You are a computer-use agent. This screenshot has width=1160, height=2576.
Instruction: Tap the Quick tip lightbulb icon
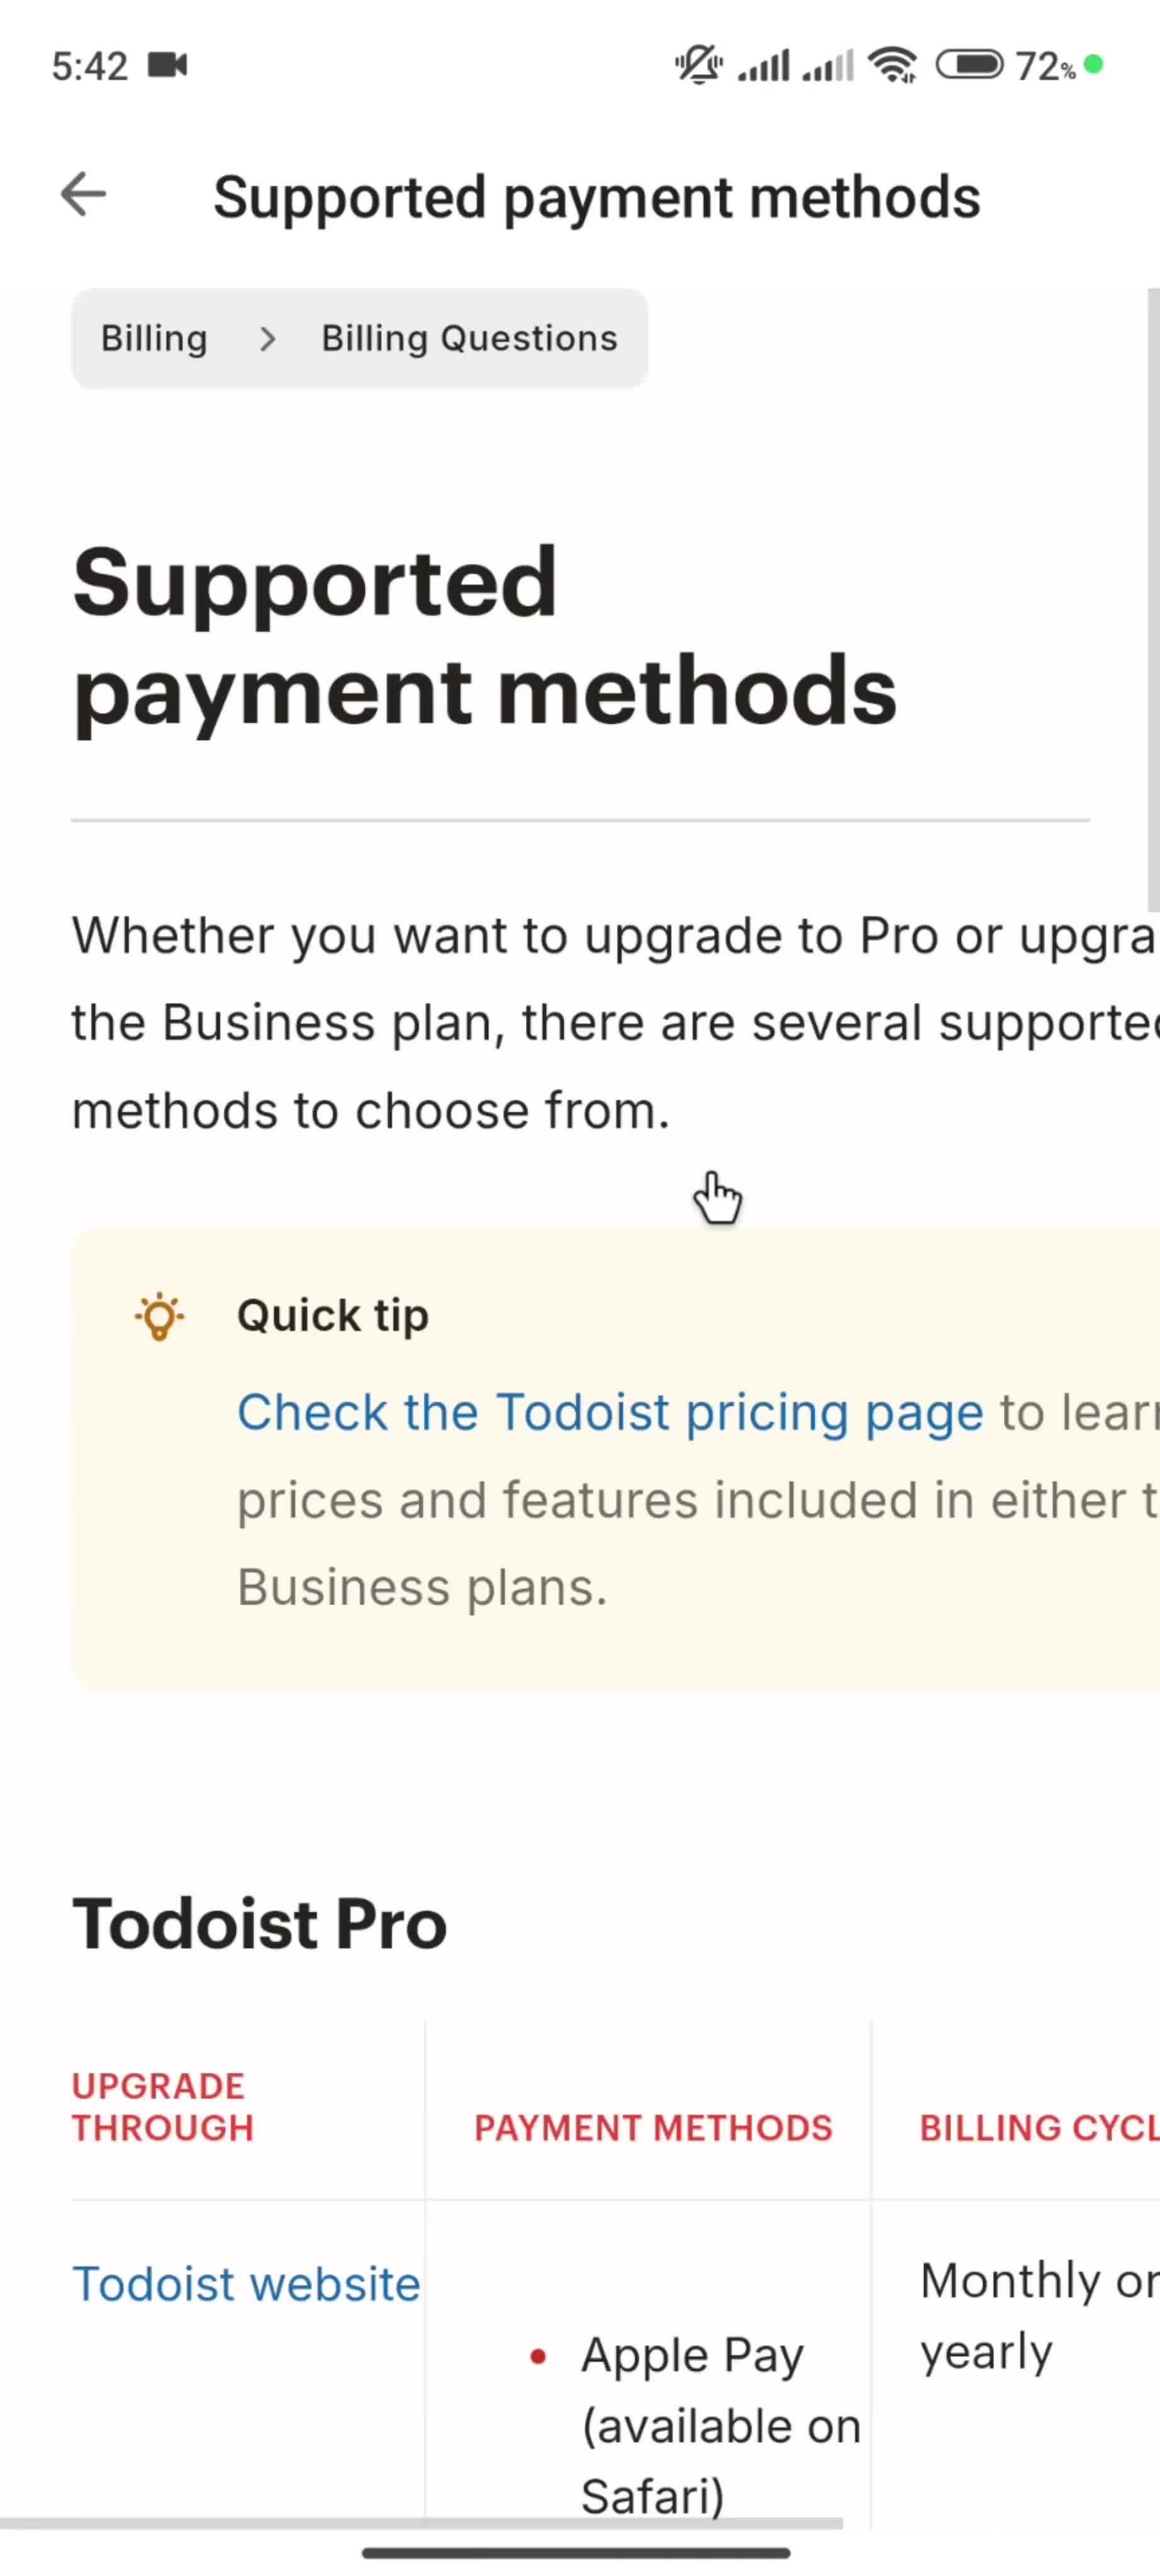tap(159, 1316)
